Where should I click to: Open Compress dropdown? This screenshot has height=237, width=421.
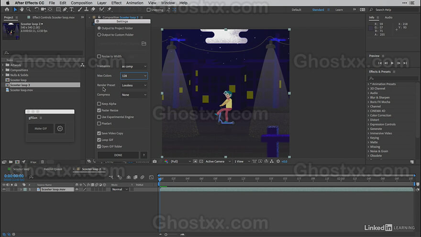[x=134, y=95]
